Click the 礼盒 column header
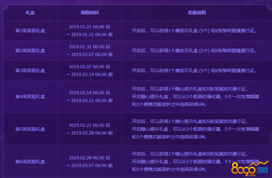Image resolution: width=272 pixels, height=178 pixels. pos(30,13)
